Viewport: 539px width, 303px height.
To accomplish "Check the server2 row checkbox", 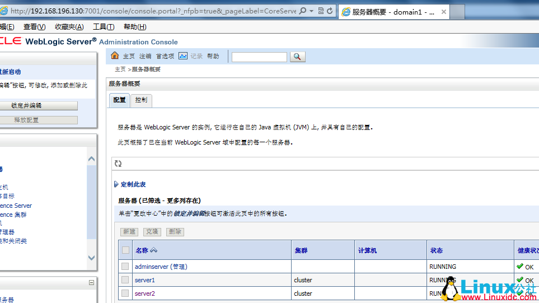I will pos(125,293).
